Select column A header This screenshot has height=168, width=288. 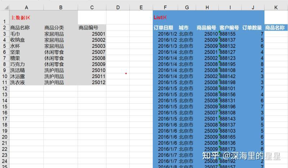coord(26,8)
